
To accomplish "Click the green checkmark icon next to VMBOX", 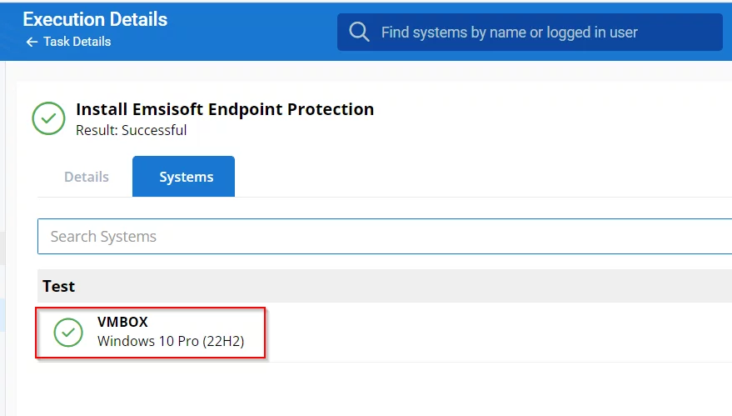I will pos(68,332).
